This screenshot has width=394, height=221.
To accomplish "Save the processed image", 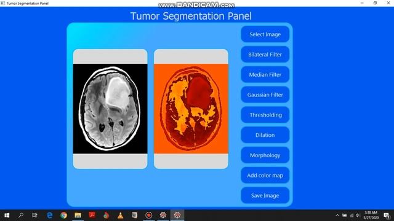I will coord(265,195).
